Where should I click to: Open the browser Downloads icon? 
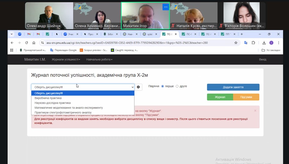(x=264, y=43)
